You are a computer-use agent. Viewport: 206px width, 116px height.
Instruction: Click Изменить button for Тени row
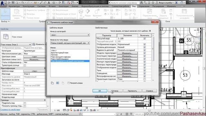click(127, 71)
